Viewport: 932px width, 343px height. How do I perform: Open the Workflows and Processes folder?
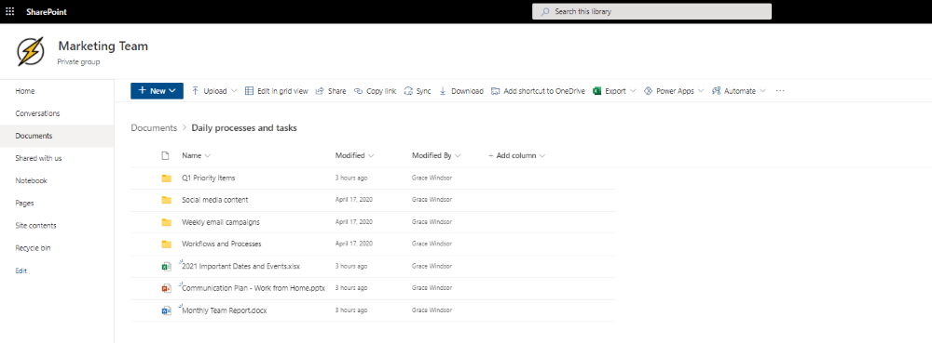[x=222, y=244]
